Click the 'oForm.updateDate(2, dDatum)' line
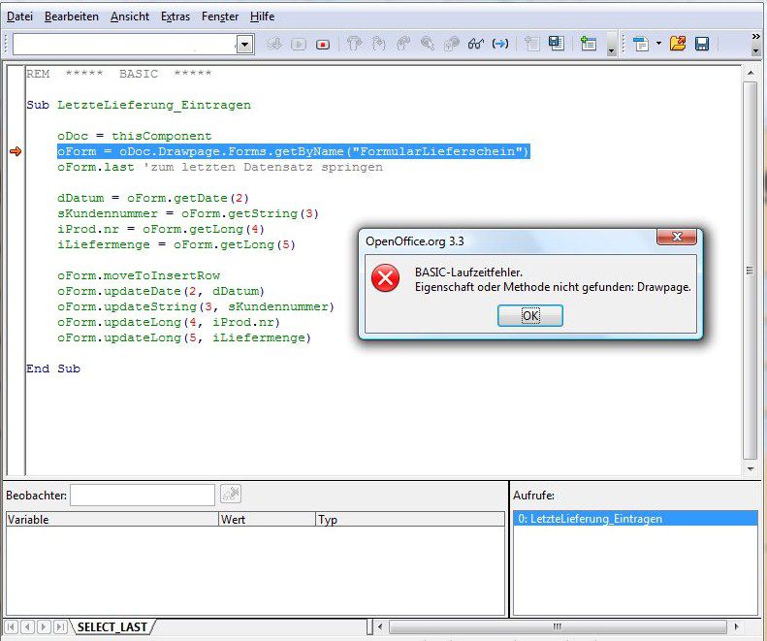Screen dimensions: 767x641 coord(161,291)
